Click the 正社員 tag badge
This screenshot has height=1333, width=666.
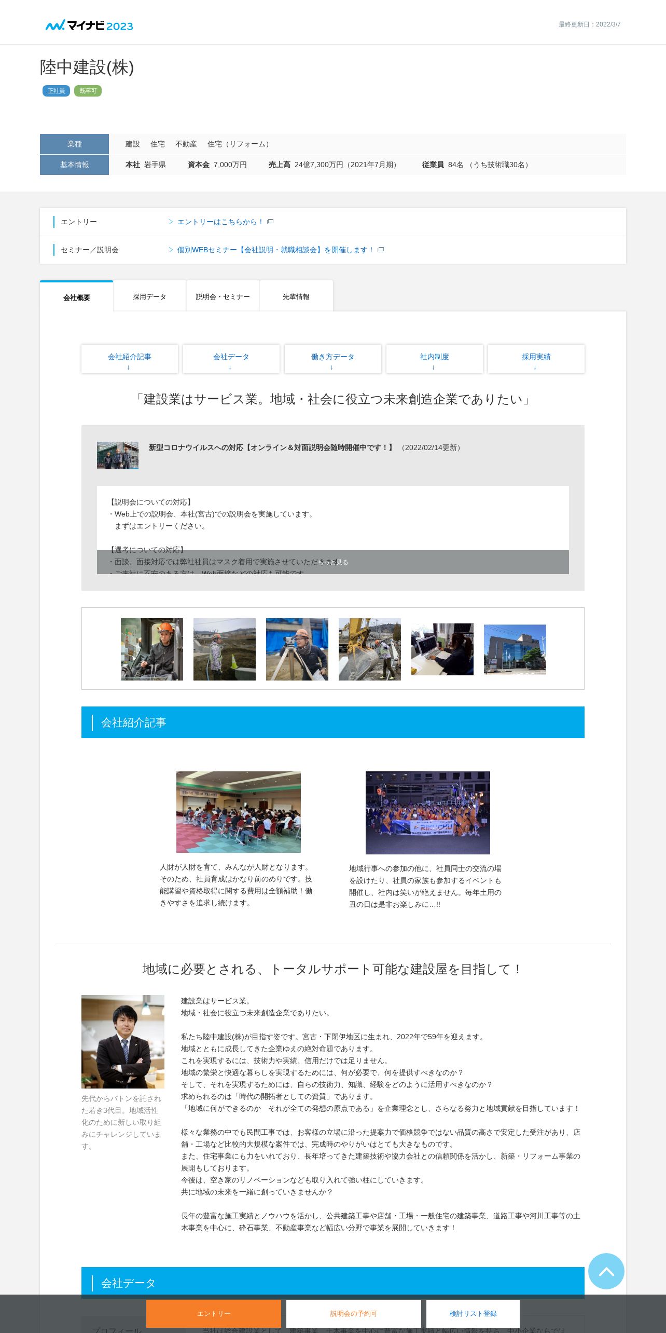56,91
